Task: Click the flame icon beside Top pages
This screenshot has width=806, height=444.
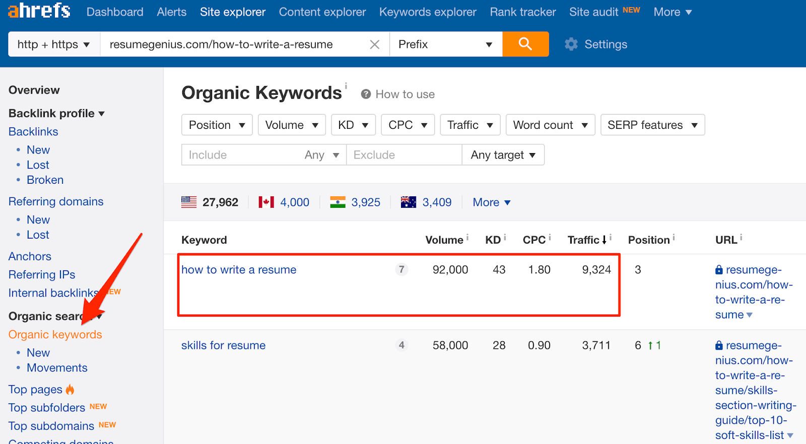Action: point(70,389)
